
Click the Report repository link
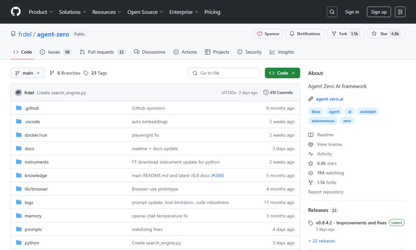click(x=325, y=192)
